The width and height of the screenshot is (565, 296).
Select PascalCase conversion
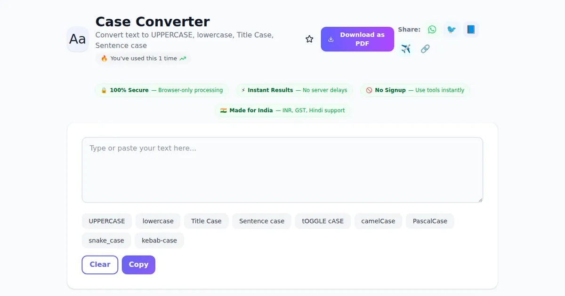430,221
